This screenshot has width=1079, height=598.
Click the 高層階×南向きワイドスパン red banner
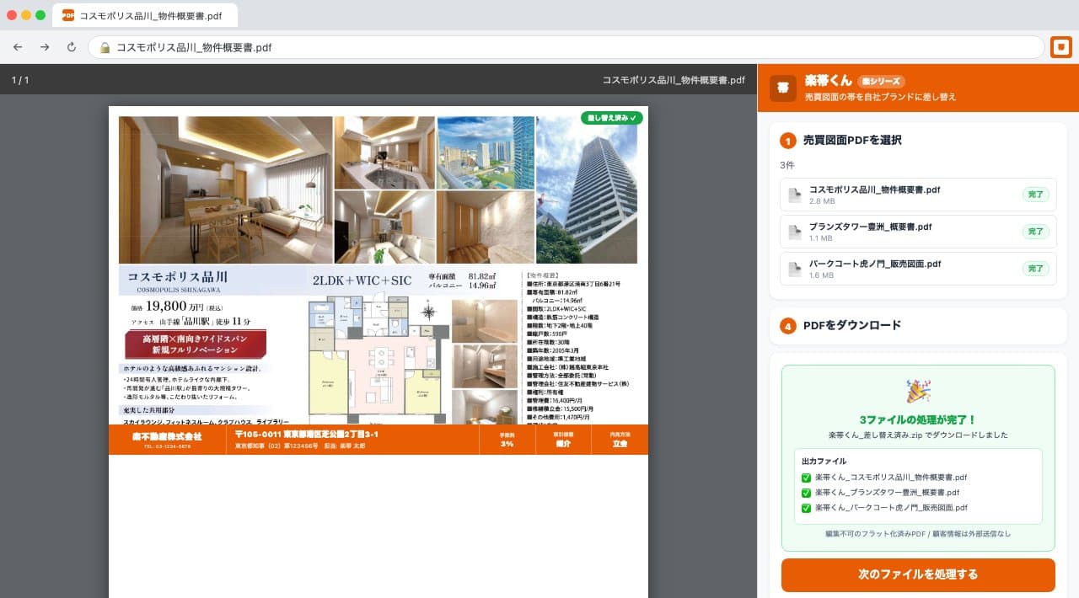point(196,344)
